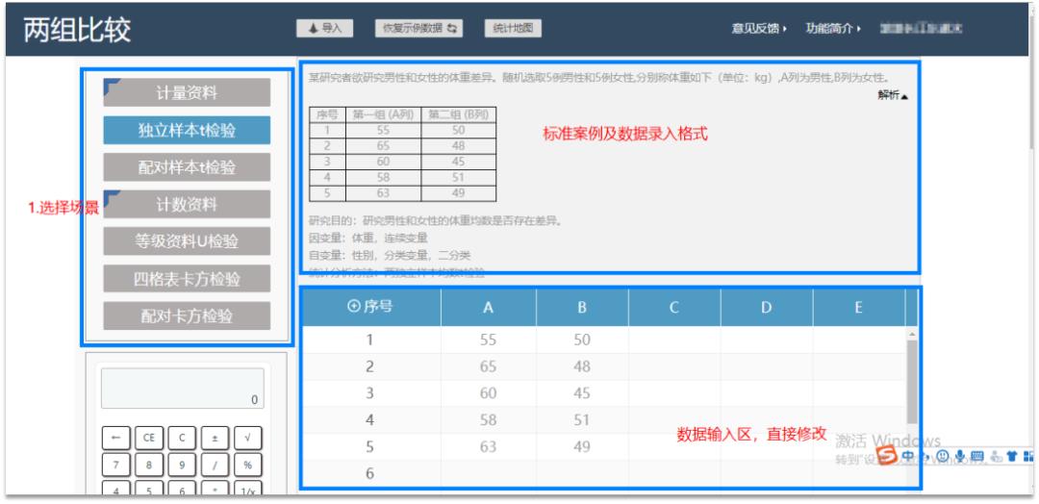The width and height of the screenshot is (1039, 504).
Task: Click the calculator divide / key
Action: [215, 465]
